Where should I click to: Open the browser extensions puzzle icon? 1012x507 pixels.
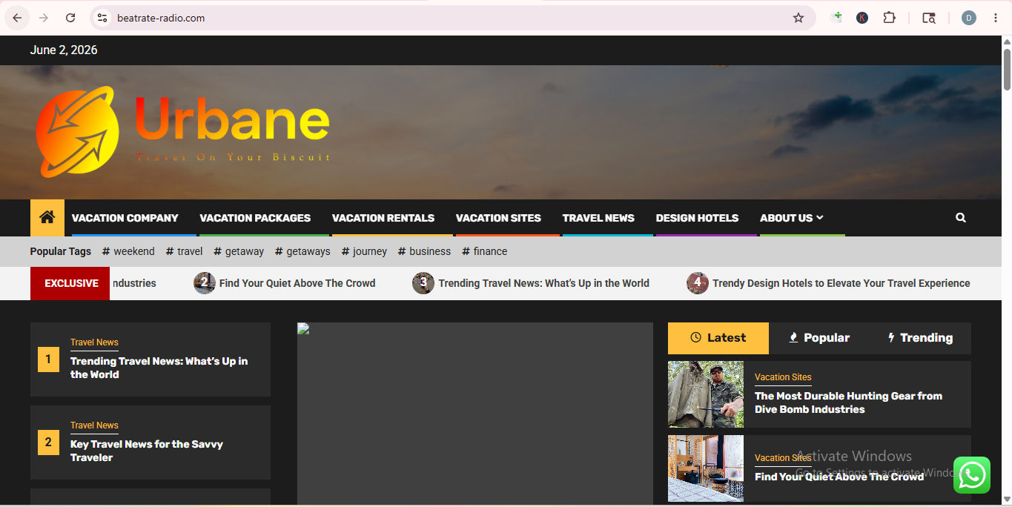click(890, 18)
